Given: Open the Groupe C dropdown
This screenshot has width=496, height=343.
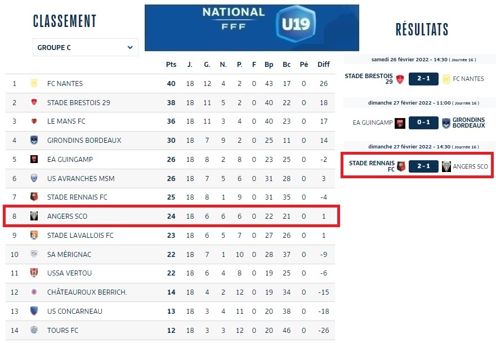Looking at the screenshot, I should (85, 48).
